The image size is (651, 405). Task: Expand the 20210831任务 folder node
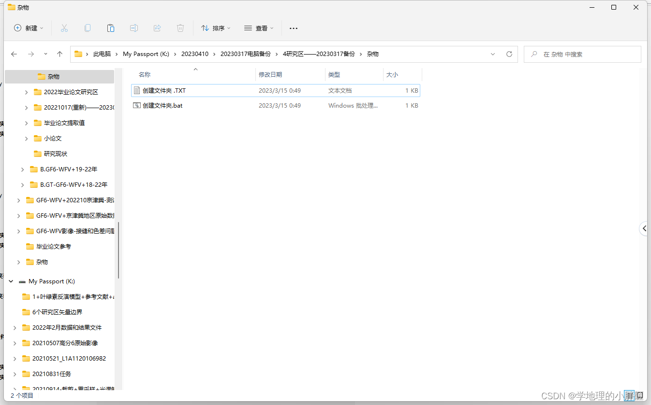(15, 374)
